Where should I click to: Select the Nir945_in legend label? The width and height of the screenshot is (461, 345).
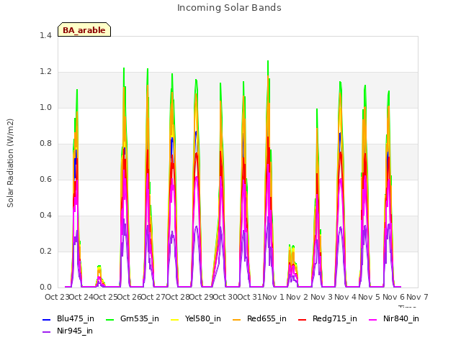pyautogui.click(x=75, y=331)
